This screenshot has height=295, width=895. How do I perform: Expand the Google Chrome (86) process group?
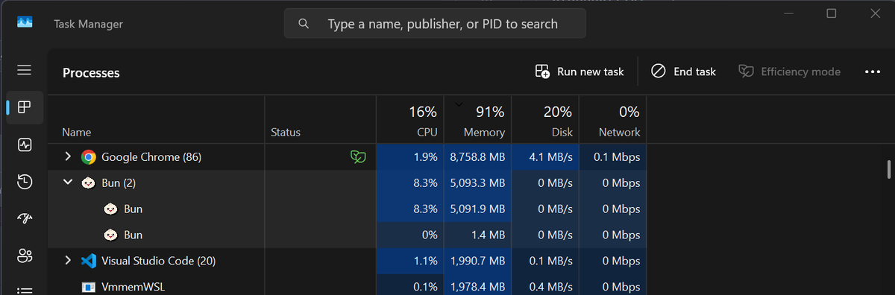point(68,157)
